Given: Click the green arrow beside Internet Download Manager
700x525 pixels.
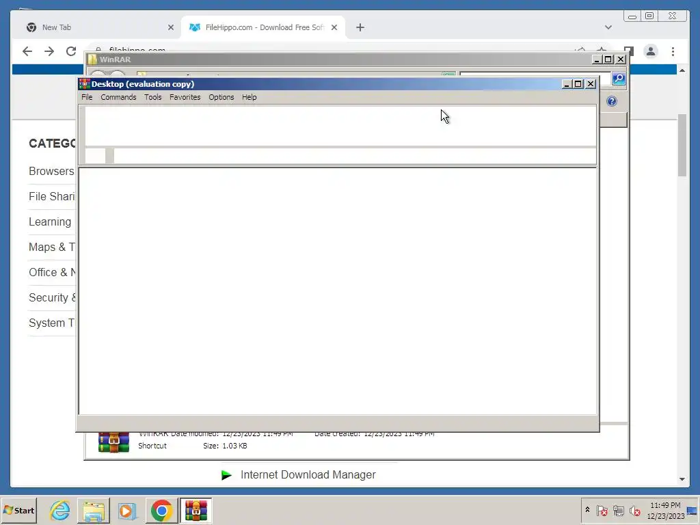Looking at the screenshot, I should point(227,475).
